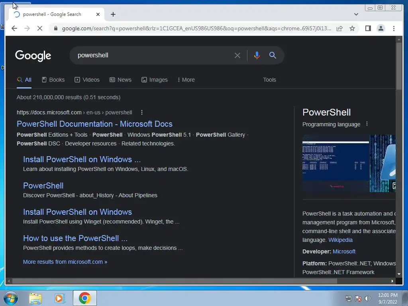Close the powershell Google Search tab

tap(98, 14)
